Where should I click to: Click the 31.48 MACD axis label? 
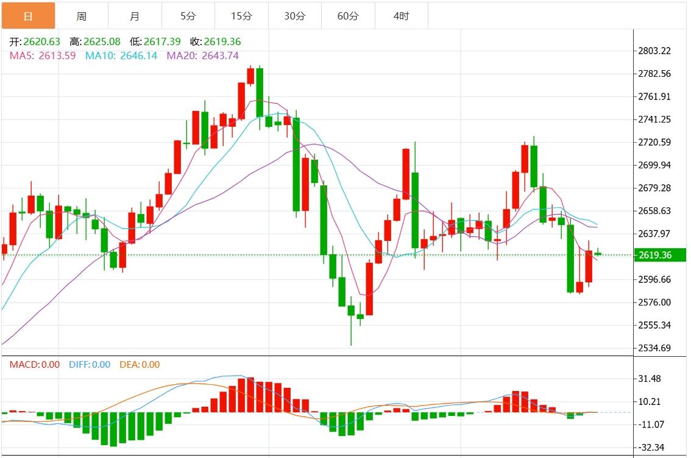(650, 379)
